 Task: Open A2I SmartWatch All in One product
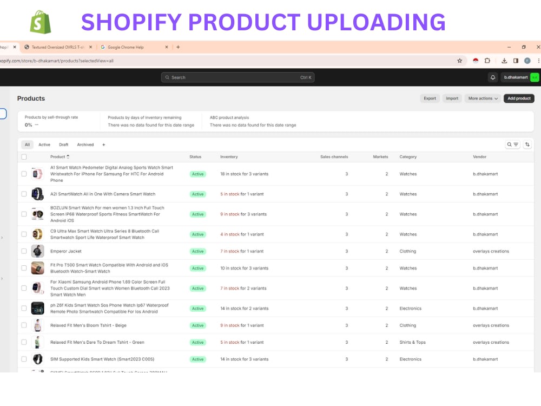pos(103,194)
